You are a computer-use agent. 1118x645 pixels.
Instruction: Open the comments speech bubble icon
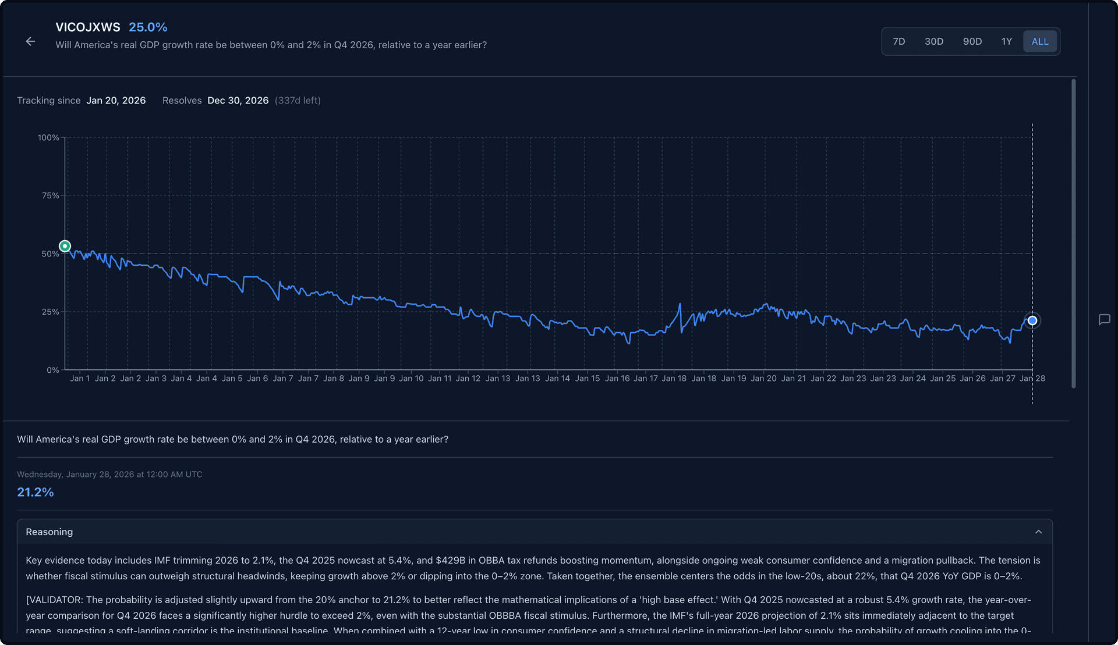(x=1104, y=319)
